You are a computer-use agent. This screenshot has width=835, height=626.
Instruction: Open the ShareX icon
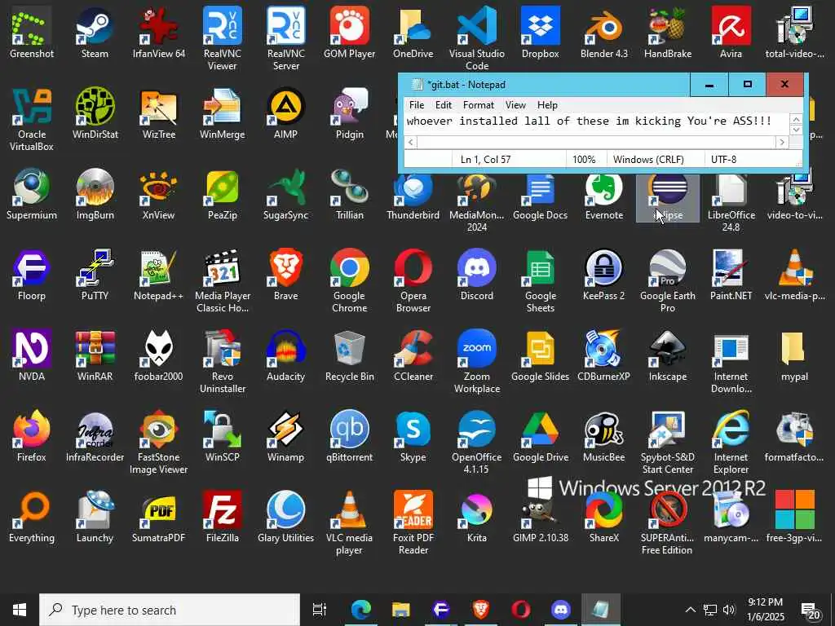pos(604,517)
